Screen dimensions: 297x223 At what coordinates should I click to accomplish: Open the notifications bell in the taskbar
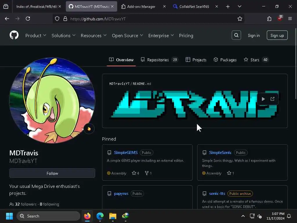289,216
